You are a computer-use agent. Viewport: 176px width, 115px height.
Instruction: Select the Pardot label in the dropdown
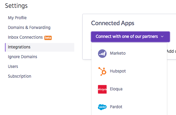(116, 107)
